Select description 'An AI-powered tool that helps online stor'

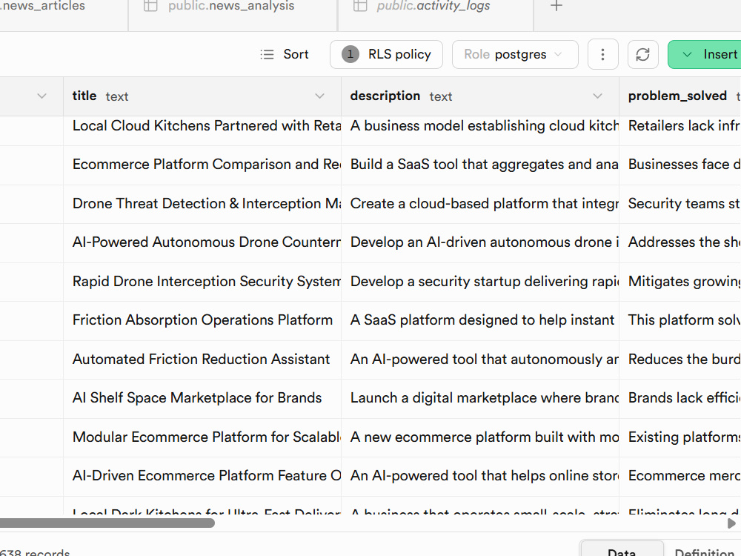[x=480, y=476]
